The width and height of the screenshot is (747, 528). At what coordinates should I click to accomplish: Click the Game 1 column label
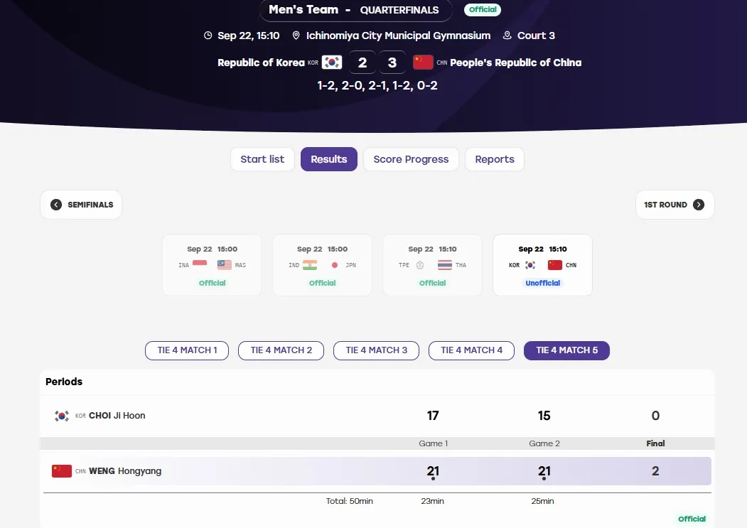pyautogui.click(x=433, y=443)
